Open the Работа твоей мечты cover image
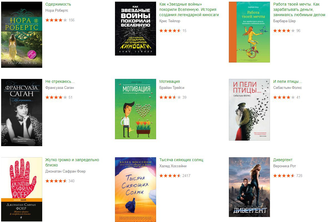The image size is (328, 222). 249,32
